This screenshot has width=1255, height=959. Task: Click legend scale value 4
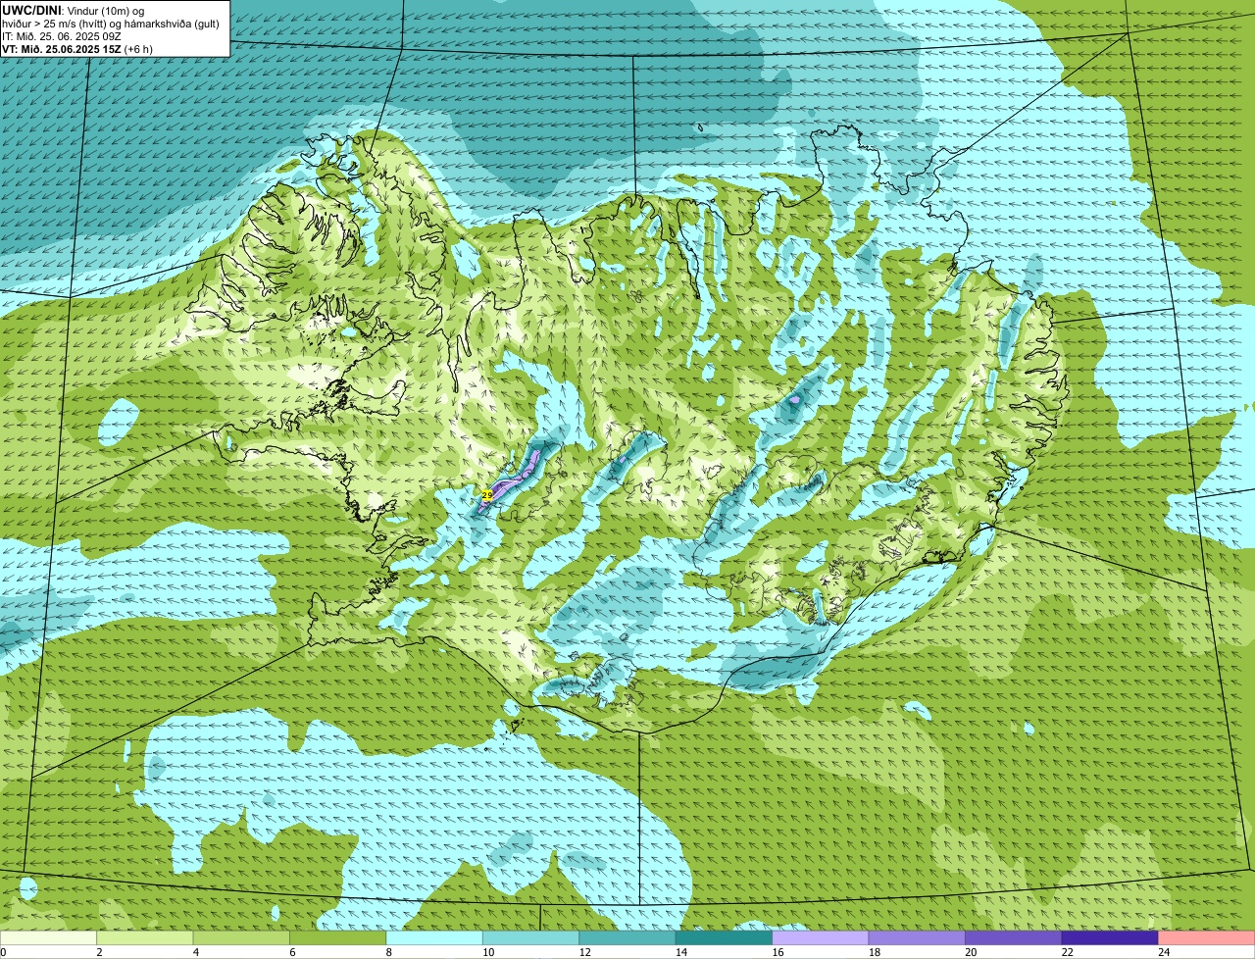pos(195,952)
